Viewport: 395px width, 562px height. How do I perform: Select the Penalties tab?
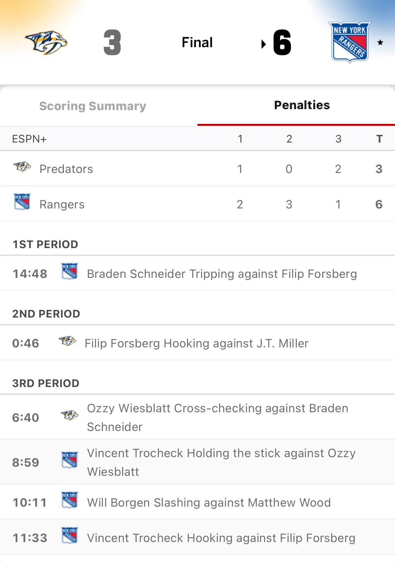pos(302,105)
